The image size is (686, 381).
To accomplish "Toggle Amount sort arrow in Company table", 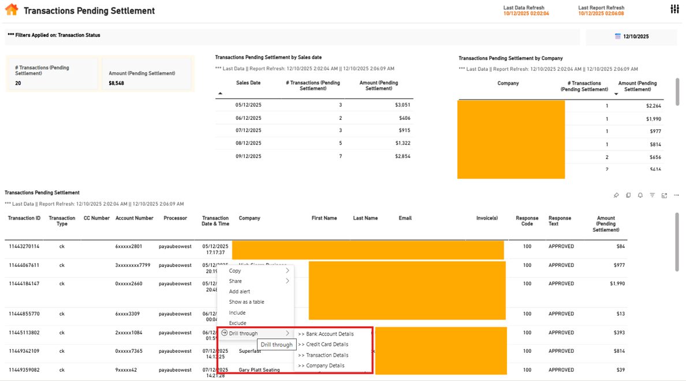I will [x=616, y=95].
